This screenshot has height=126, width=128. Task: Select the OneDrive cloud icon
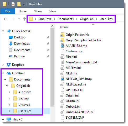[9, 73]
